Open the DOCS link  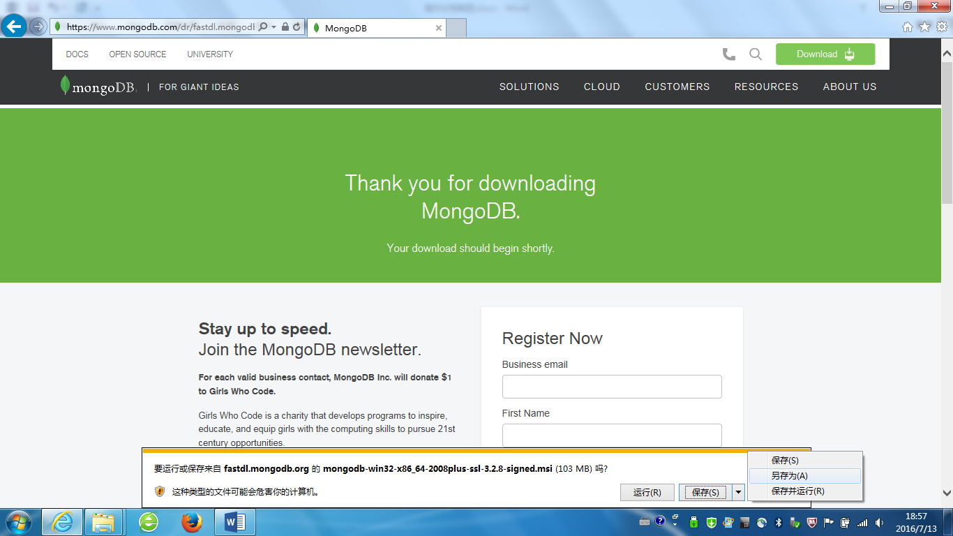77,54
